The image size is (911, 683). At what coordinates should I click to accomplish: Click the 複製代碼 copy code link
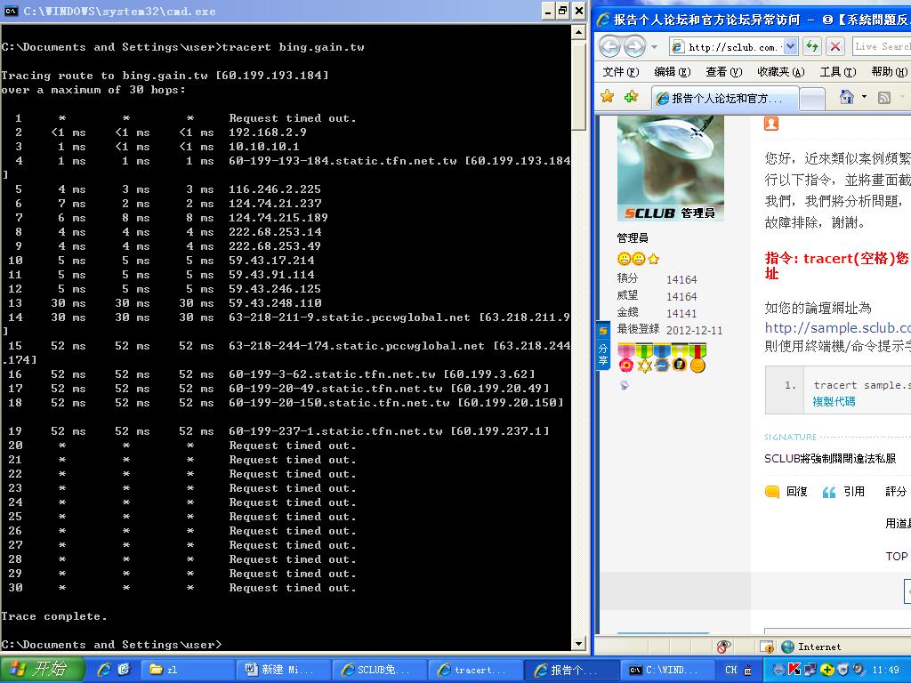834,401
